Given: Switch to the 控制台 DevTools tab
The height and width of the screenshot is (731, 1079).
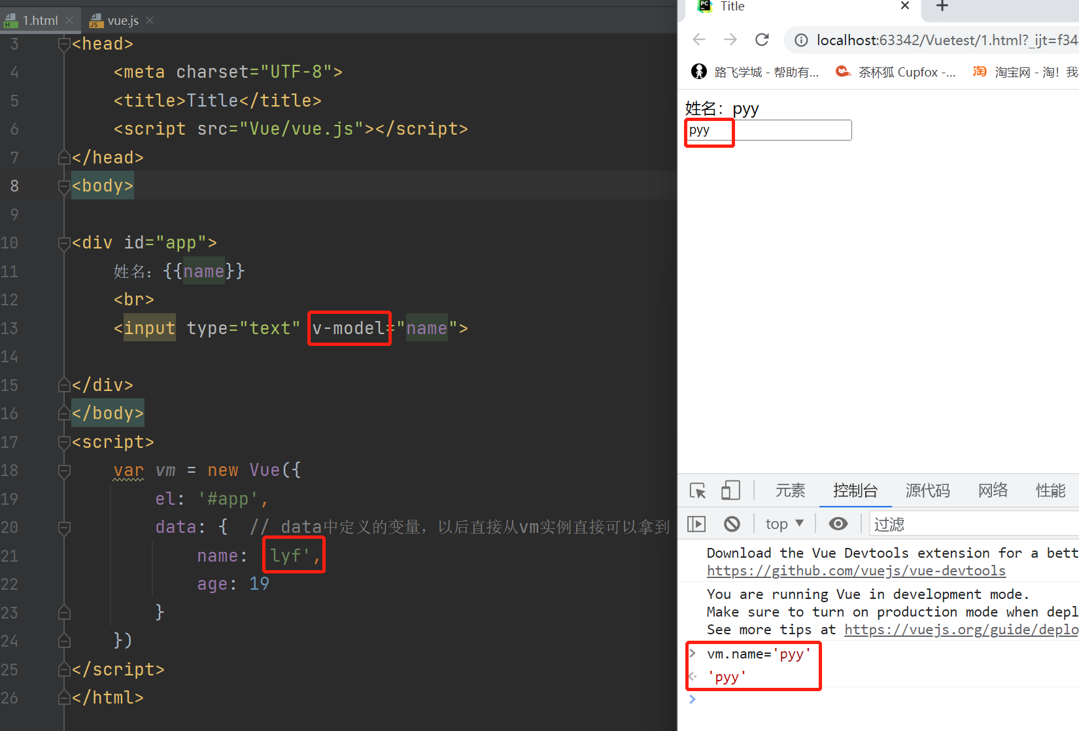Looking at the screenshot, I should click(x=855, y=490).
